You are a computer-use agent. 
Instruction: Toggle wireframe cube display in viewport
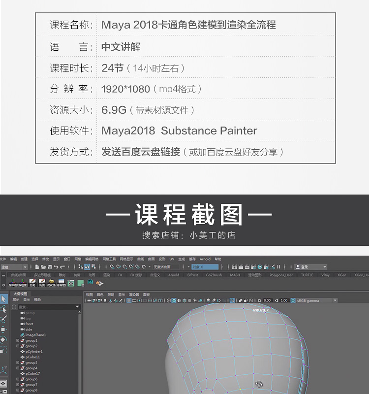[169, 300]
